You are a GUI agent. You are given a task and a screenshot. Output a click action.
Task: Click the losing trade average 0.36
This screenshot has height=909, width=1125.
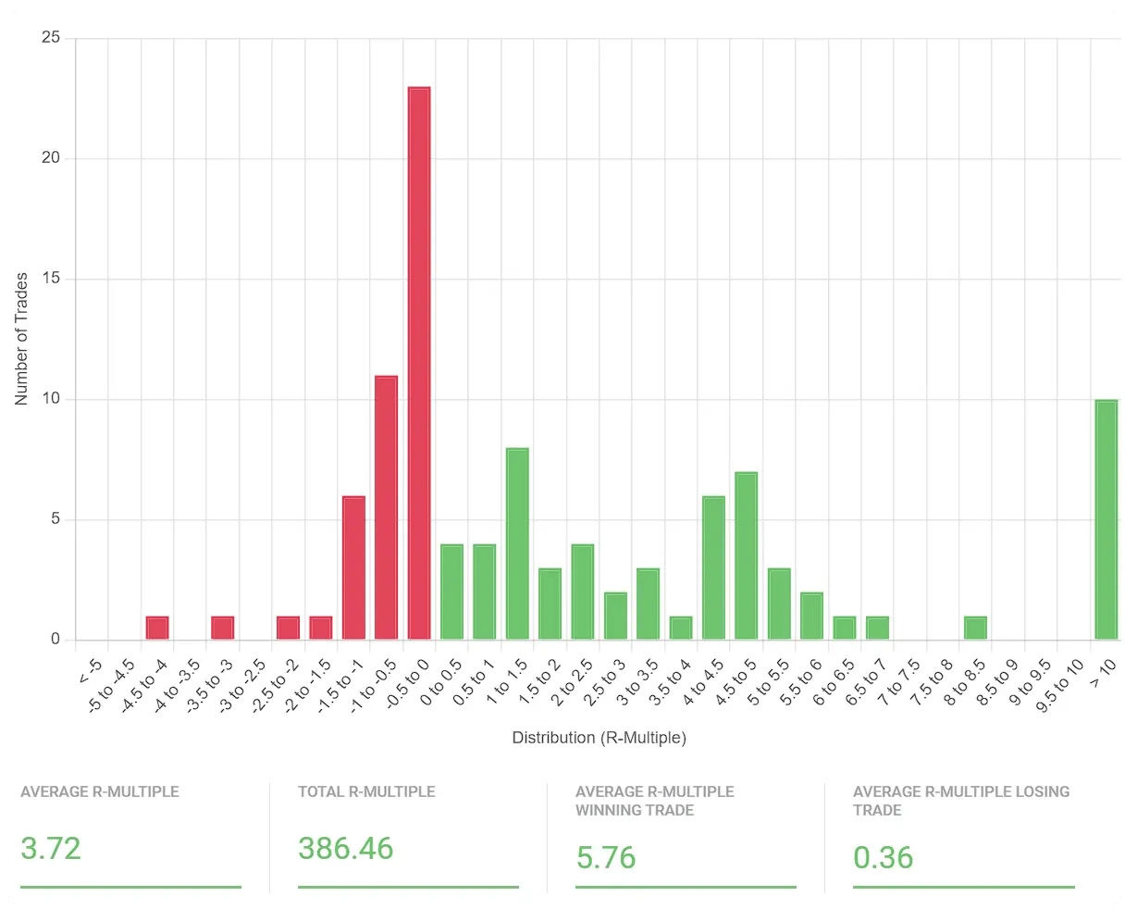(883, 857)
